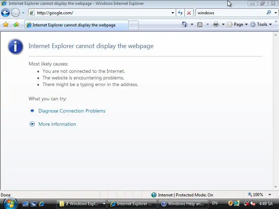Open the Windows Security shield tray icon
The image size is (279, 209).
coord(231,203)
